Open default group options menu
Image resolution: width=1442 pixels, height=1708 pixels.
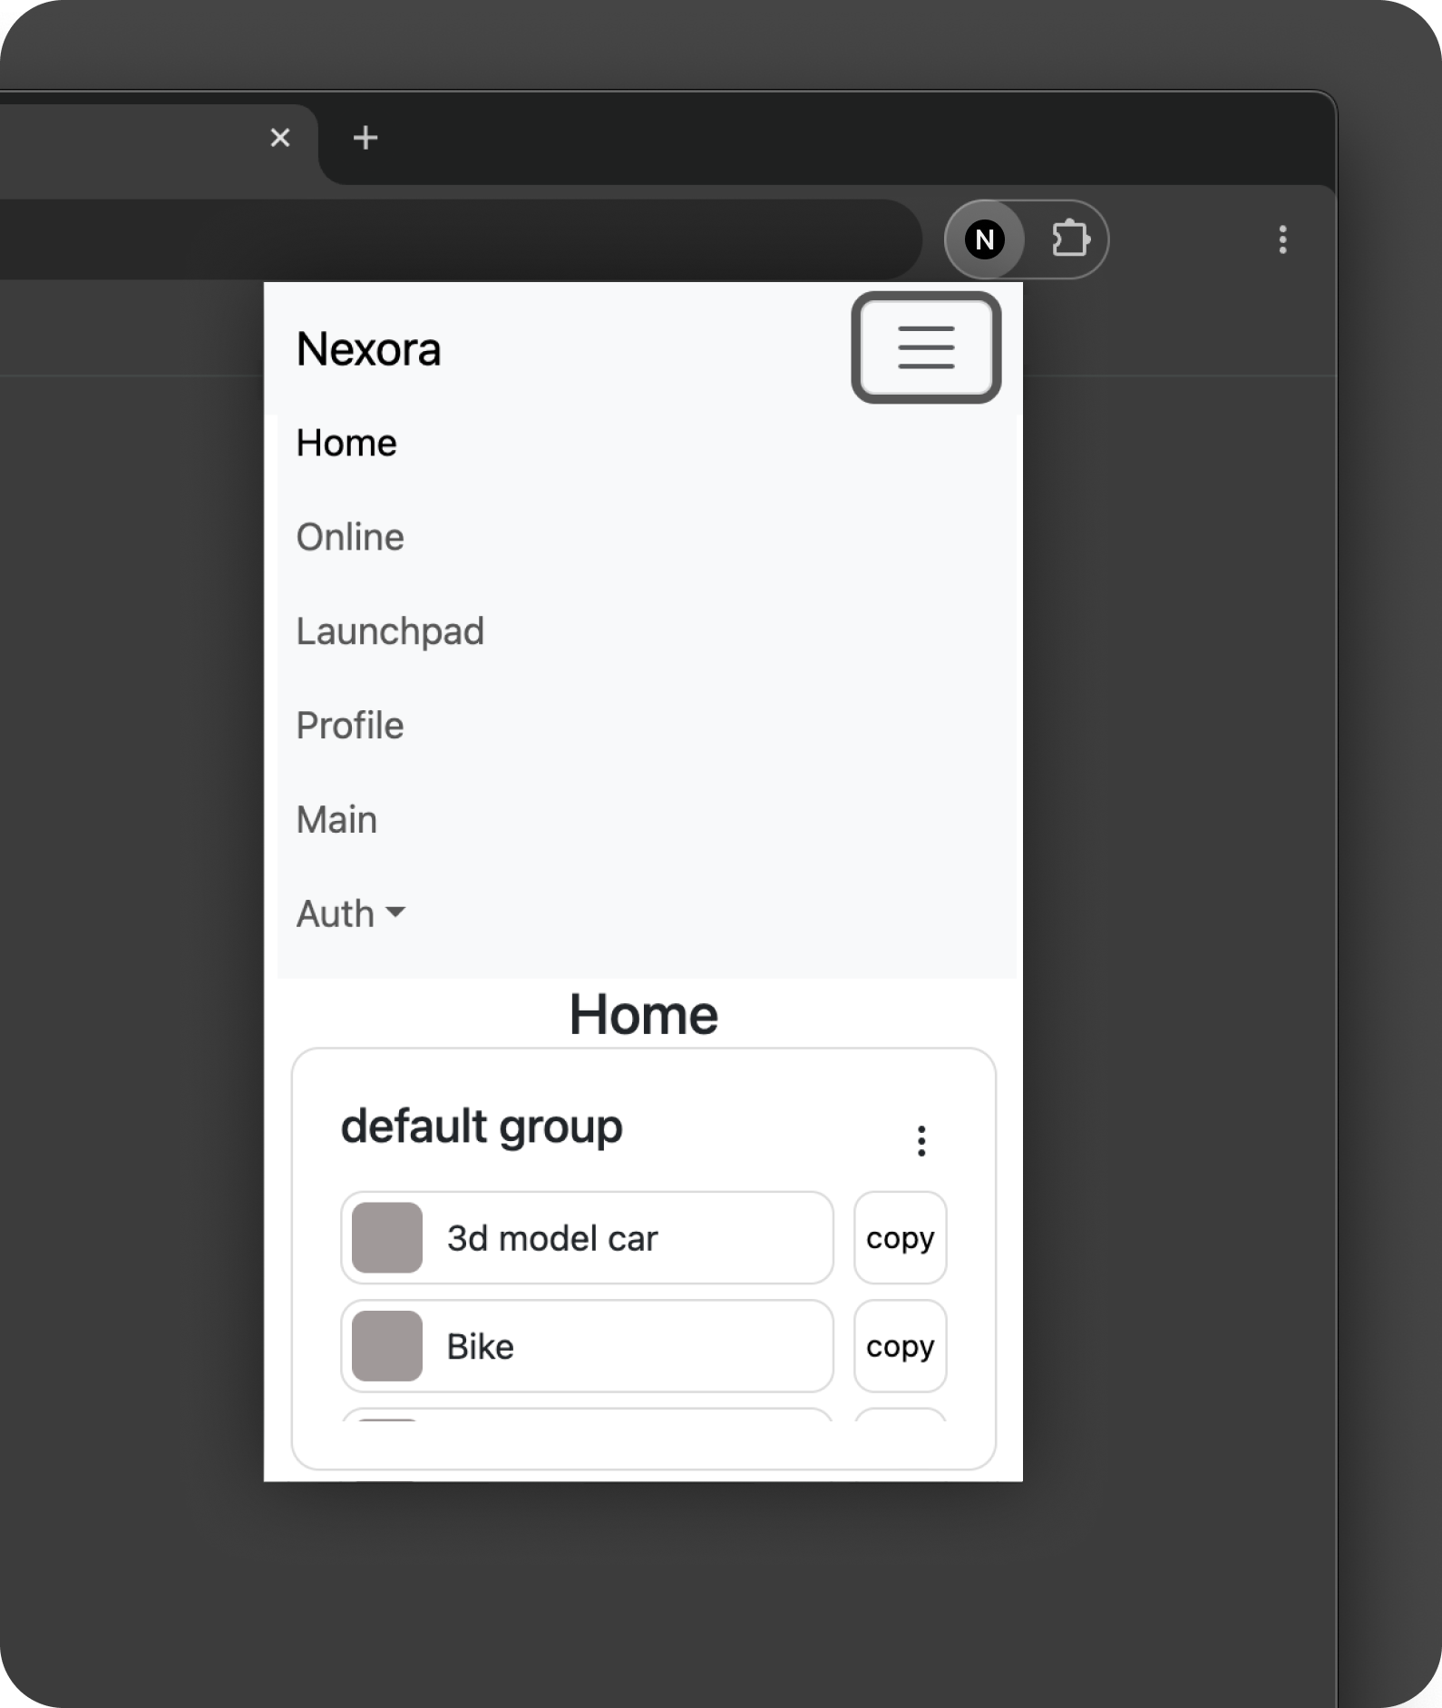pyautogui.click(x=921, y=1141)
